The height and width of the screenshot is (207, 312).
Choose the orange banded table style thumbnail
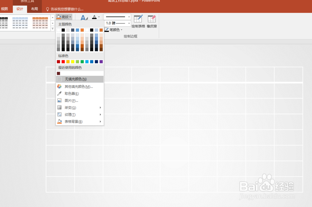coord(40,23)
